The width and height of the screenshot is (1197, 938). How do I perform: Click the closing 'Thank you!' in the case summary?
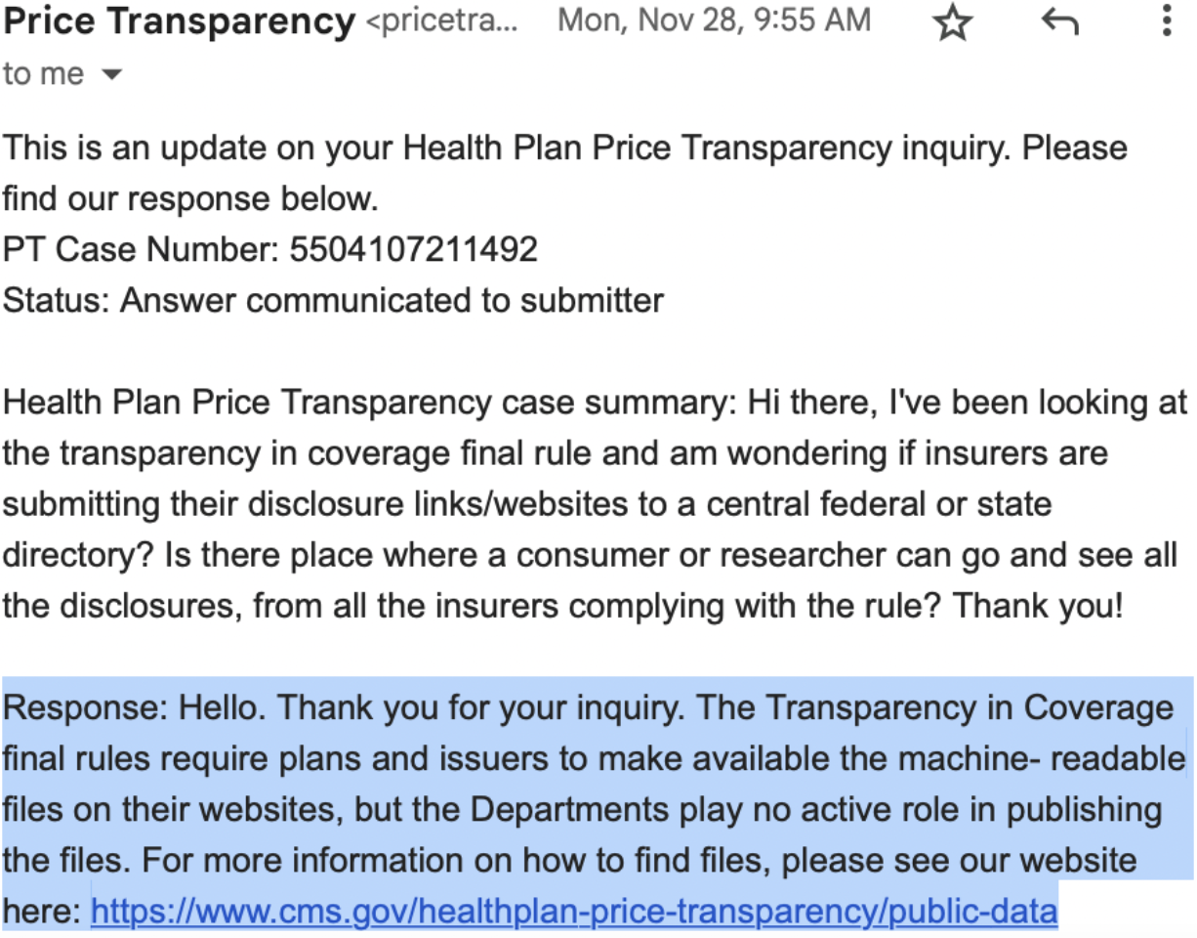coord(1038,606)
